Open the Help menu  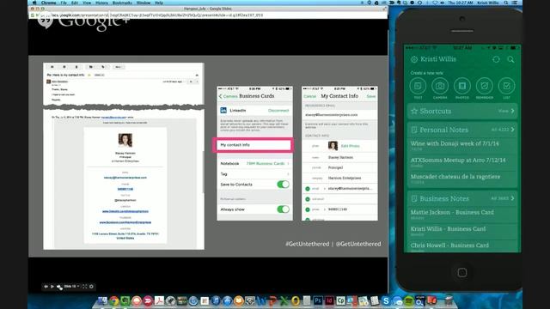point(159,3)
